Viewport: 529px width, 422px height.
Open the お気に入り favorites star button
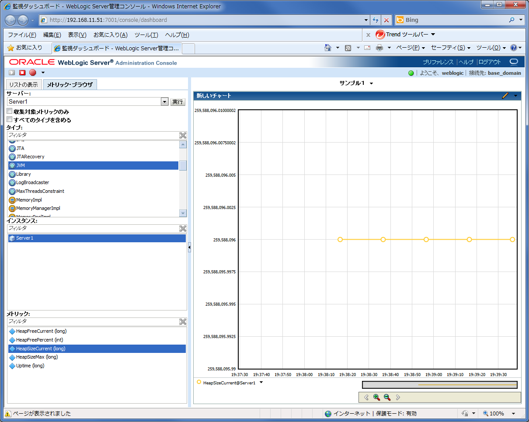tap(25, 48)
